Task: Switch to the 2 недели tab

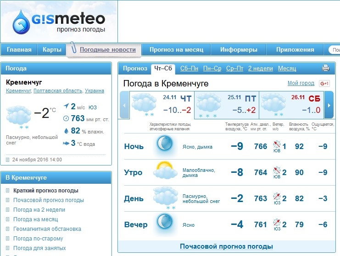Action: [x=260, y=69]
